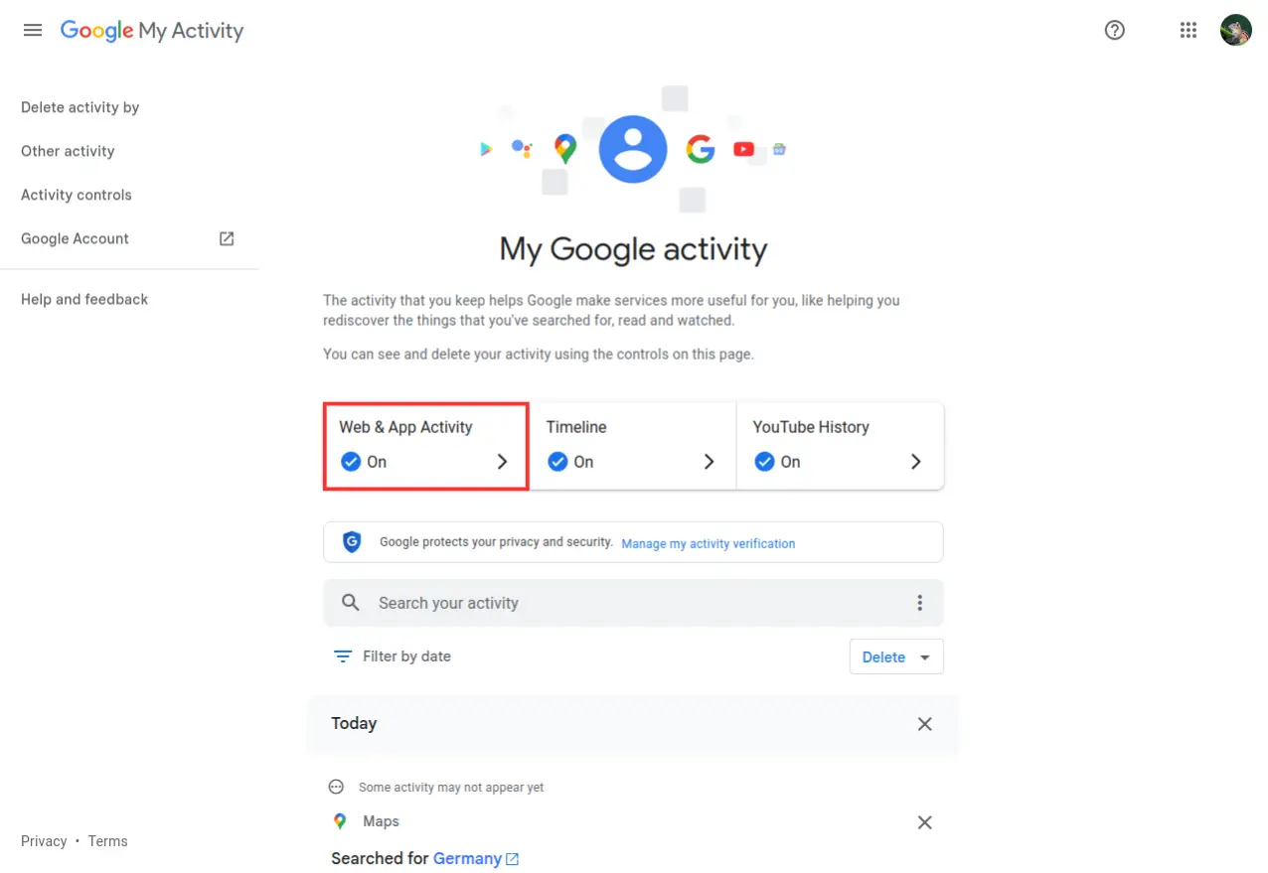Image resolution: width=1268 pixels, height=873 pixels.
Task: Click the help question mark icon
Action: click(x=1114, y=30)
